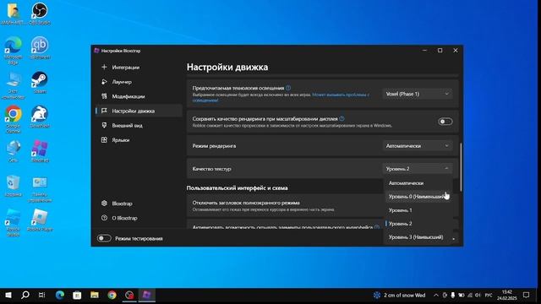Show hidden tray icons chevron
The height and width of the screenshot is (304, 541).
coord(436,295)
